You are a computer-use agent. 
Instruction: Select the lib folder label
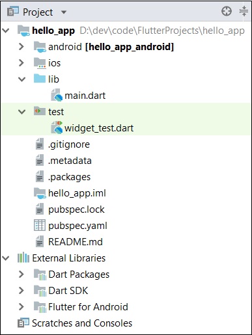53,79
